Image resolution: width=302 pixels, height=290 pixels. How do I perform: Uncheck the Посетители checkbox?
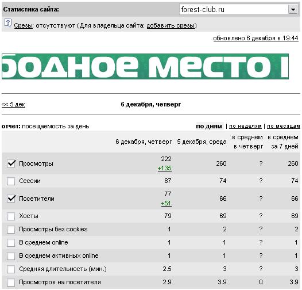point(11,199)
